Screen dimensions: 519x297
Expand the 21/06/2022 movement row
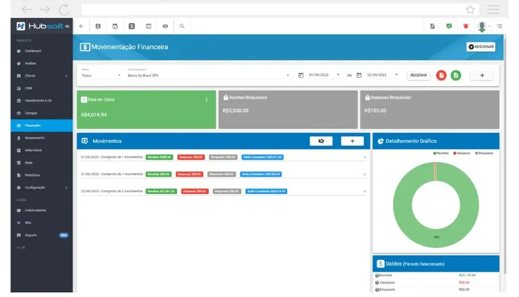click(x=365, y=174)
